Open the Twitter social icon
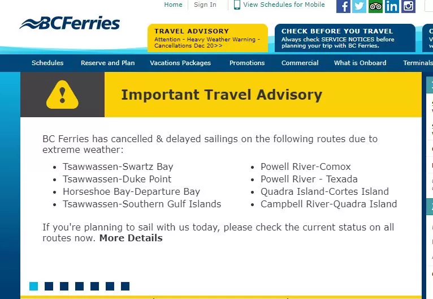This screenshot has height=299, width=433. 360,6
